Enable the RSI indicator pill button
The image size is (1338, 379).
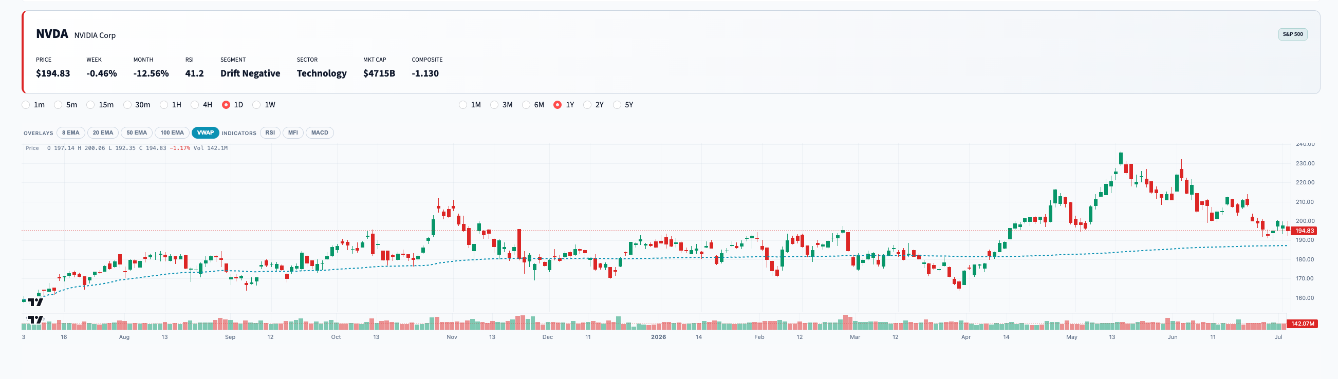coord(270,133)
